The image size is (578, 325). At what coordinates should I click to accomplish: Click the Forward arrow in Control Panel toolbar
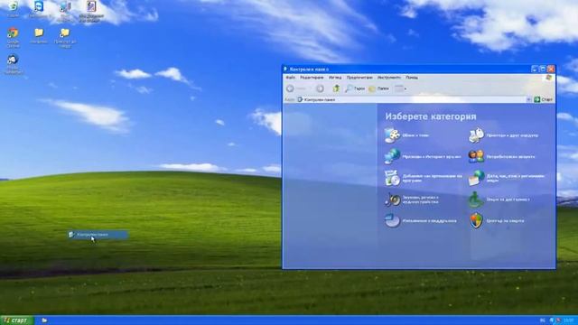coord(320,88)
